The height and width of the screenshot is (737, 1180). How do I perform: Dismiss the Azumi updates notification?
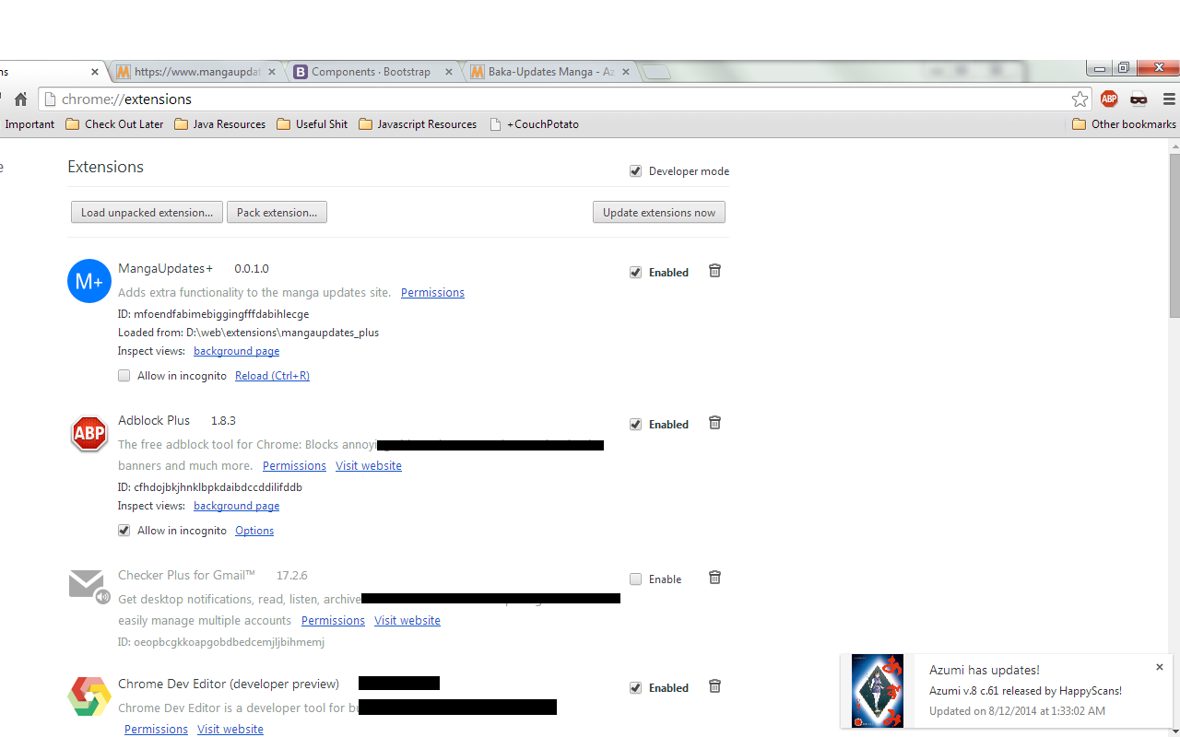(1160, 667)
